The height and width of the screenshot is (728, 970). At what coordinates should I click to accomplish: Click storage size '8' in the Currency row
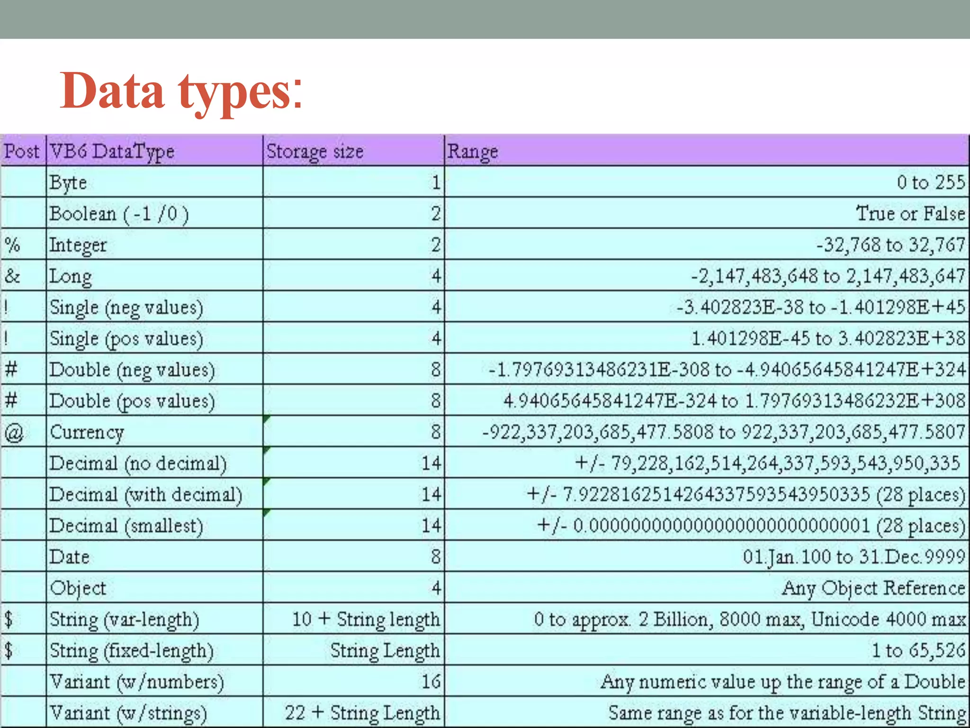(x=436, y=432)
